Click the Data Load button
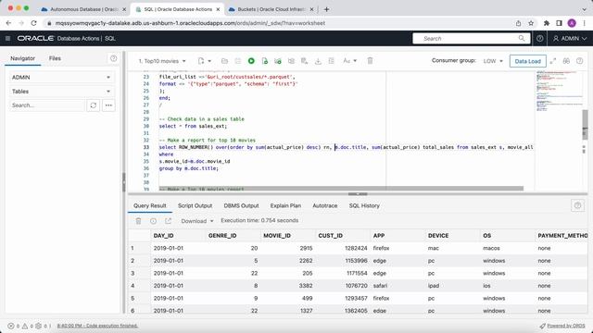 pos(527,61)
